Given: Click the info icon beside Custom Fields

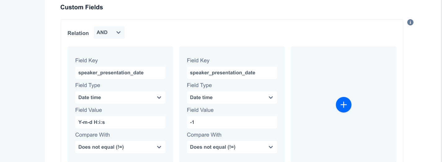Looking at the screenshot, I should point(410,22).
